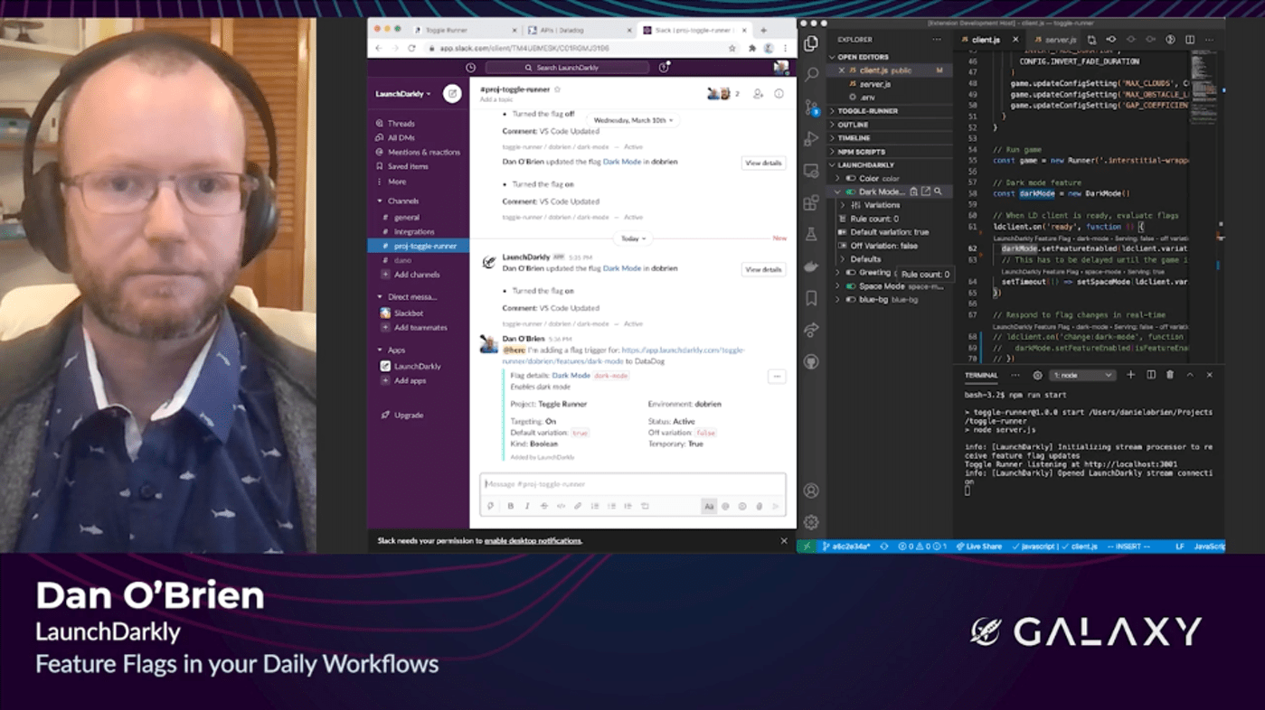Toggle the Space Mode feature flag
The width and height of the screenshot is (1265, 710).
point(850,286)
